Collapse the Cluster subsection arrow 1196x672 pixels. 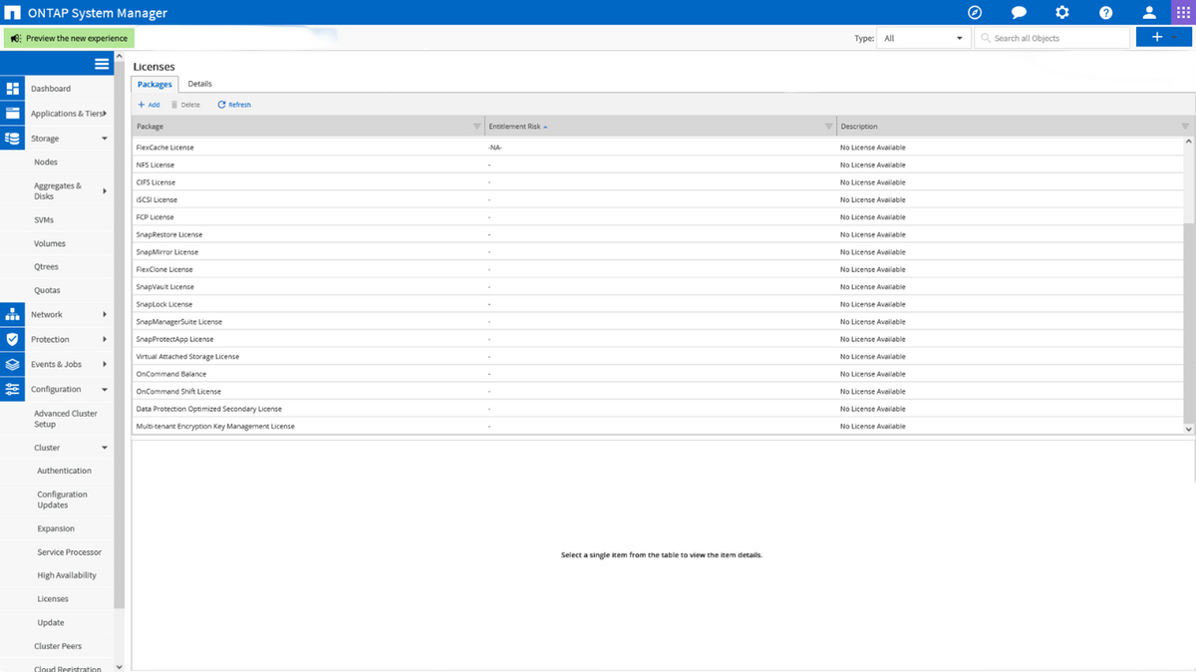105,448
